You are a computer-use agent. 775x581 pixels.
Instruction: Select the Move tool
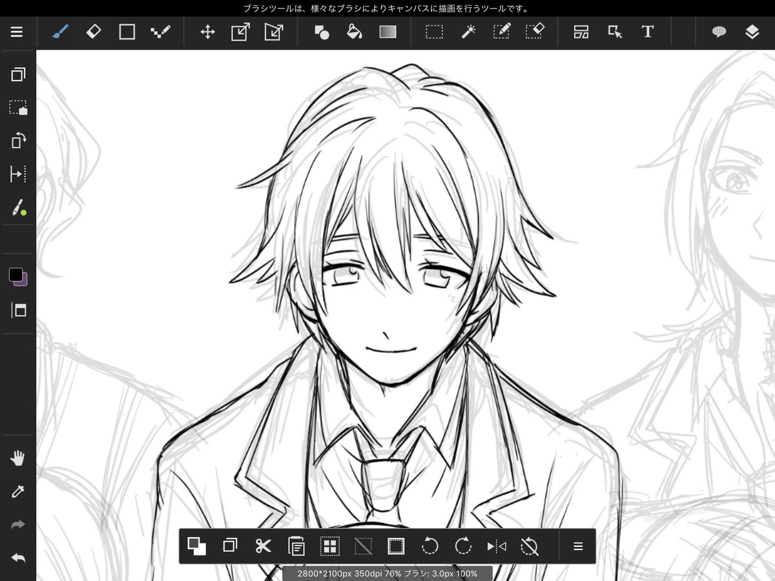pyautogui.click(x=207, y=32)
